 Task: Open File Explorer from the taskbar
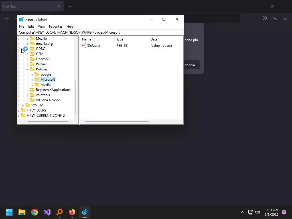point(22,212)
